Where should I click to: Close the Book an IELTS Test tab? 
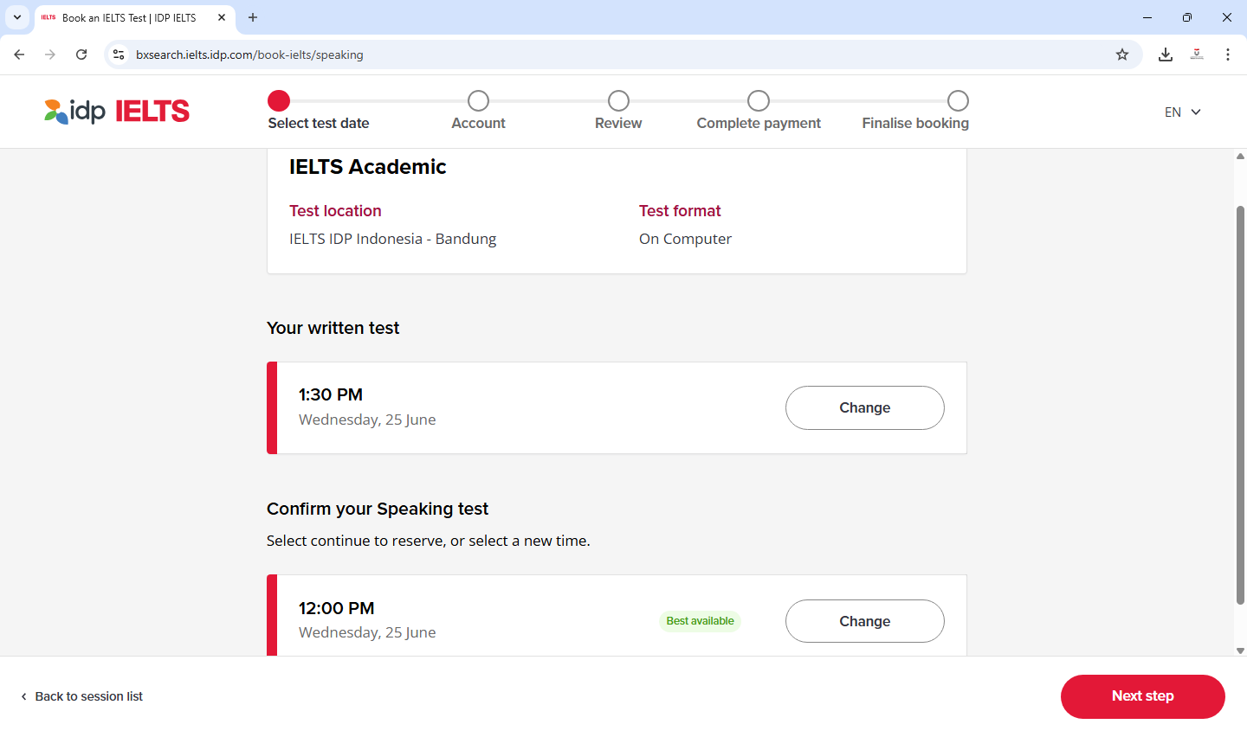coord(222,17)
